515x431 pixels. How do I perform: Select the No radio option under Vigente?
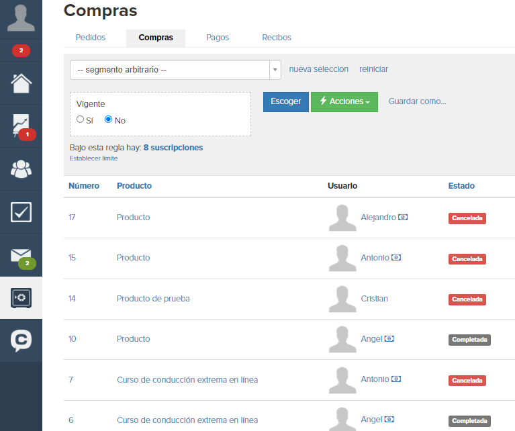pos(108,119)
